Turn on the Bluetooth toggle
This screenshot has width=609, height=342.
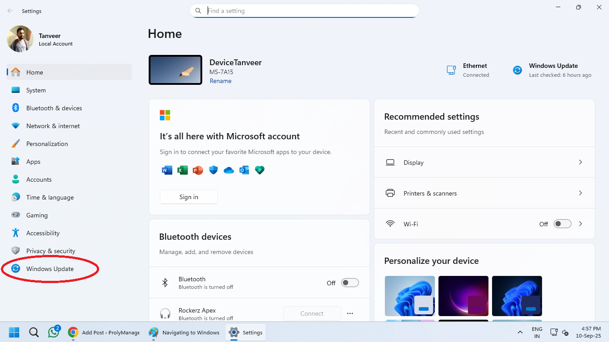350,283
